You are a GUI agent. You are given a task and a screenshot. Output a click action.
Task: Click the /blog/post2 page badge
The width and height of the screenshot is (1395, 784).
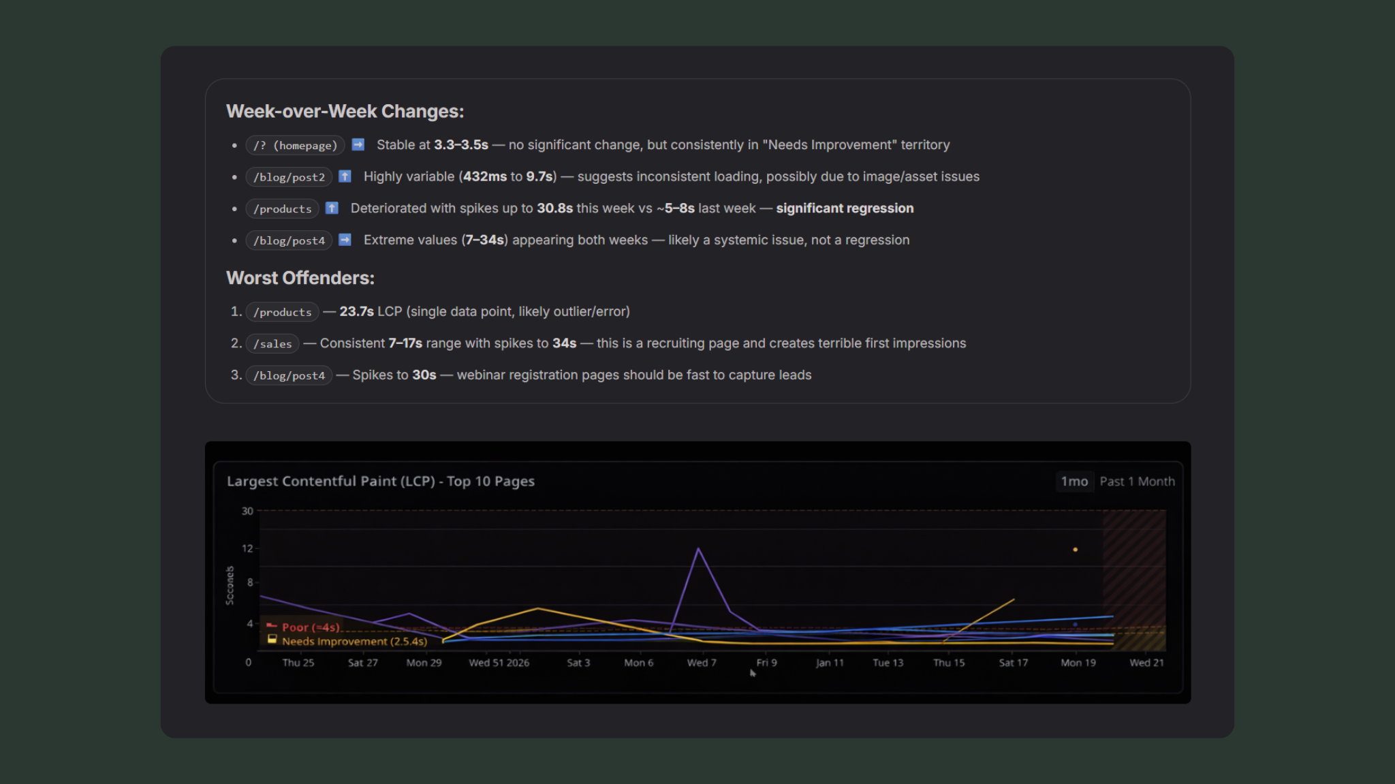click(289, 177)
